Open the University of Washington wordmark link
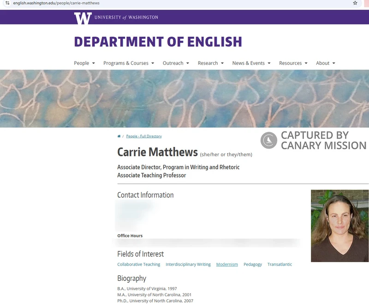The width and height of the screenshot is (369, 304). coord(126,18)
